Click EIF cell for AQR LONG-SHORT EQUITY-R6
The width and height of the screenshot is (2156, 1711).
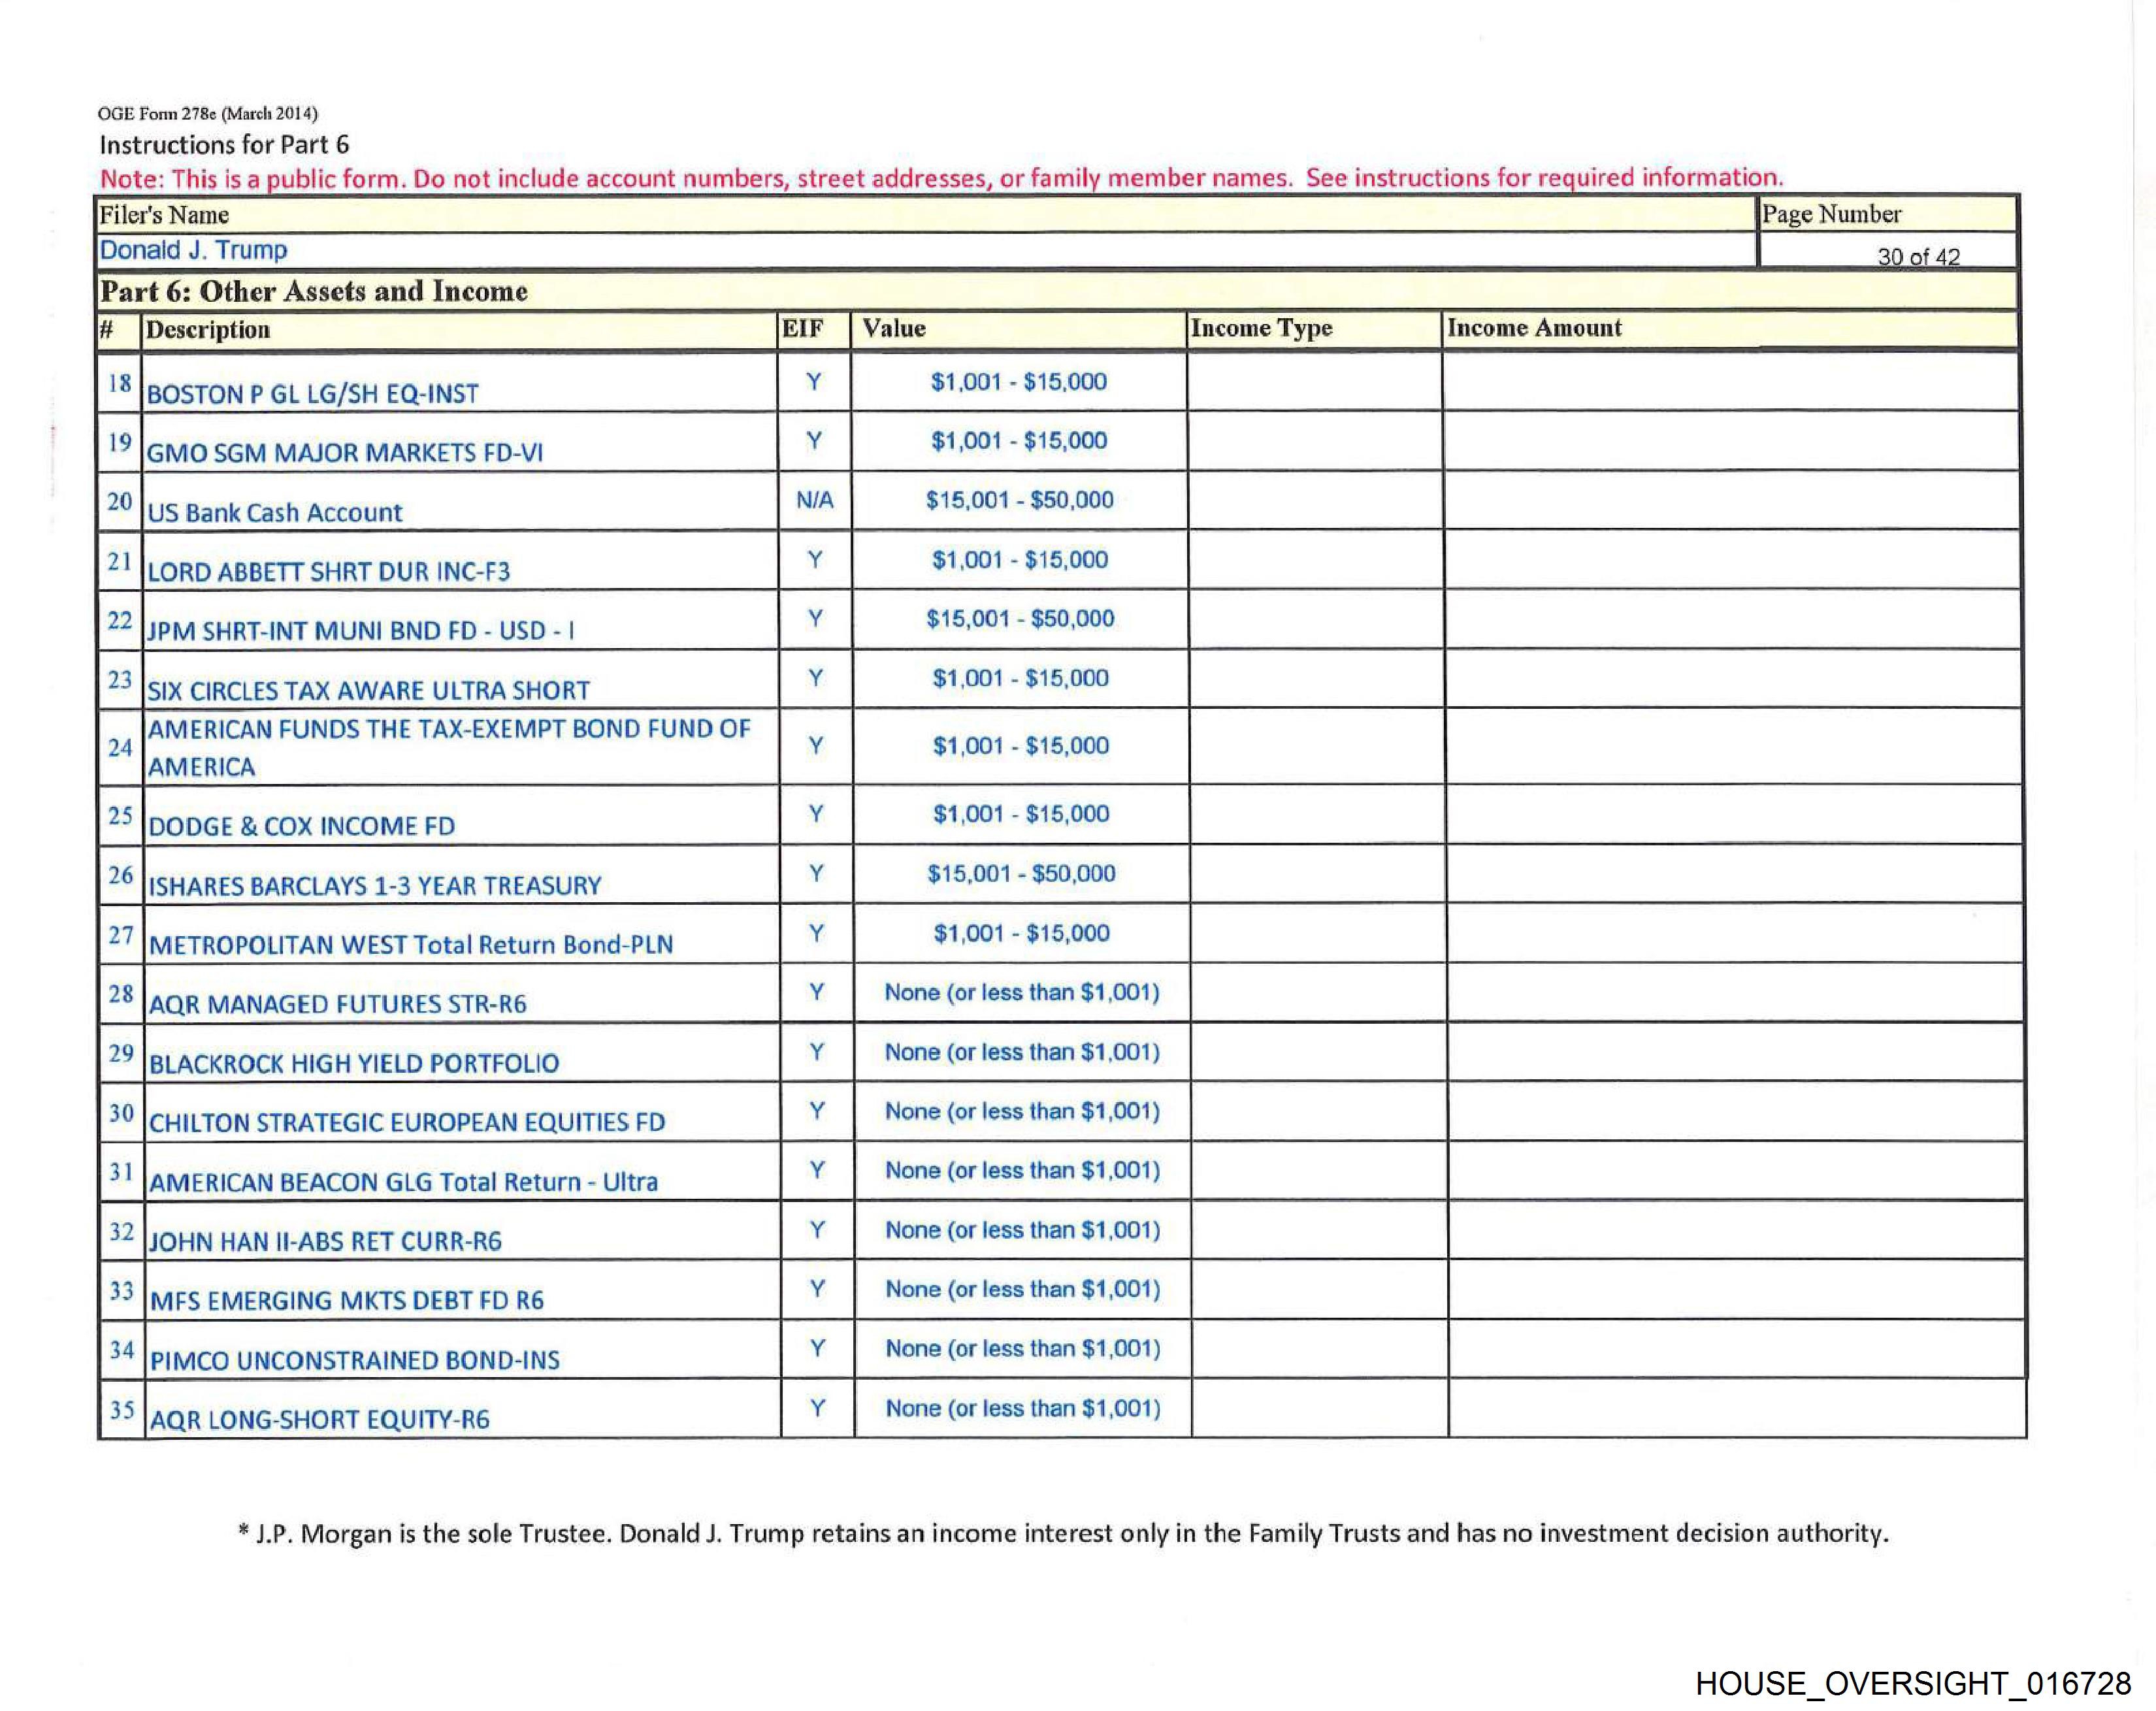click(817, 1408)
